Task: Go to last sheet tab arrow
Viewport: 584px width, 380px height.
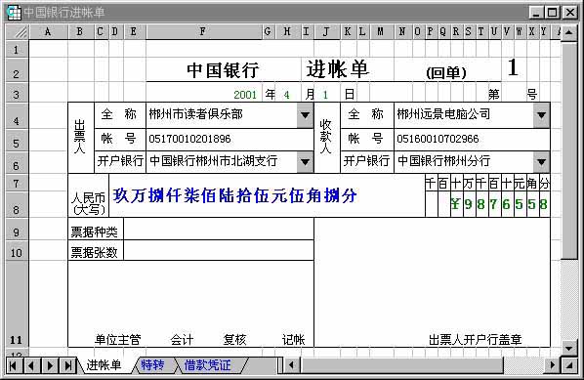Action: coord(67,365)
